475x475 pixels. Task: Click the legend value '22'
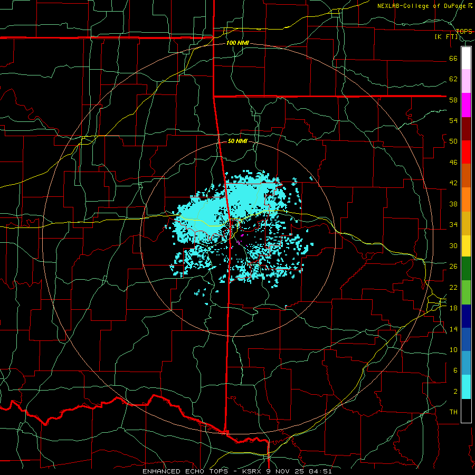click(453, 287)
